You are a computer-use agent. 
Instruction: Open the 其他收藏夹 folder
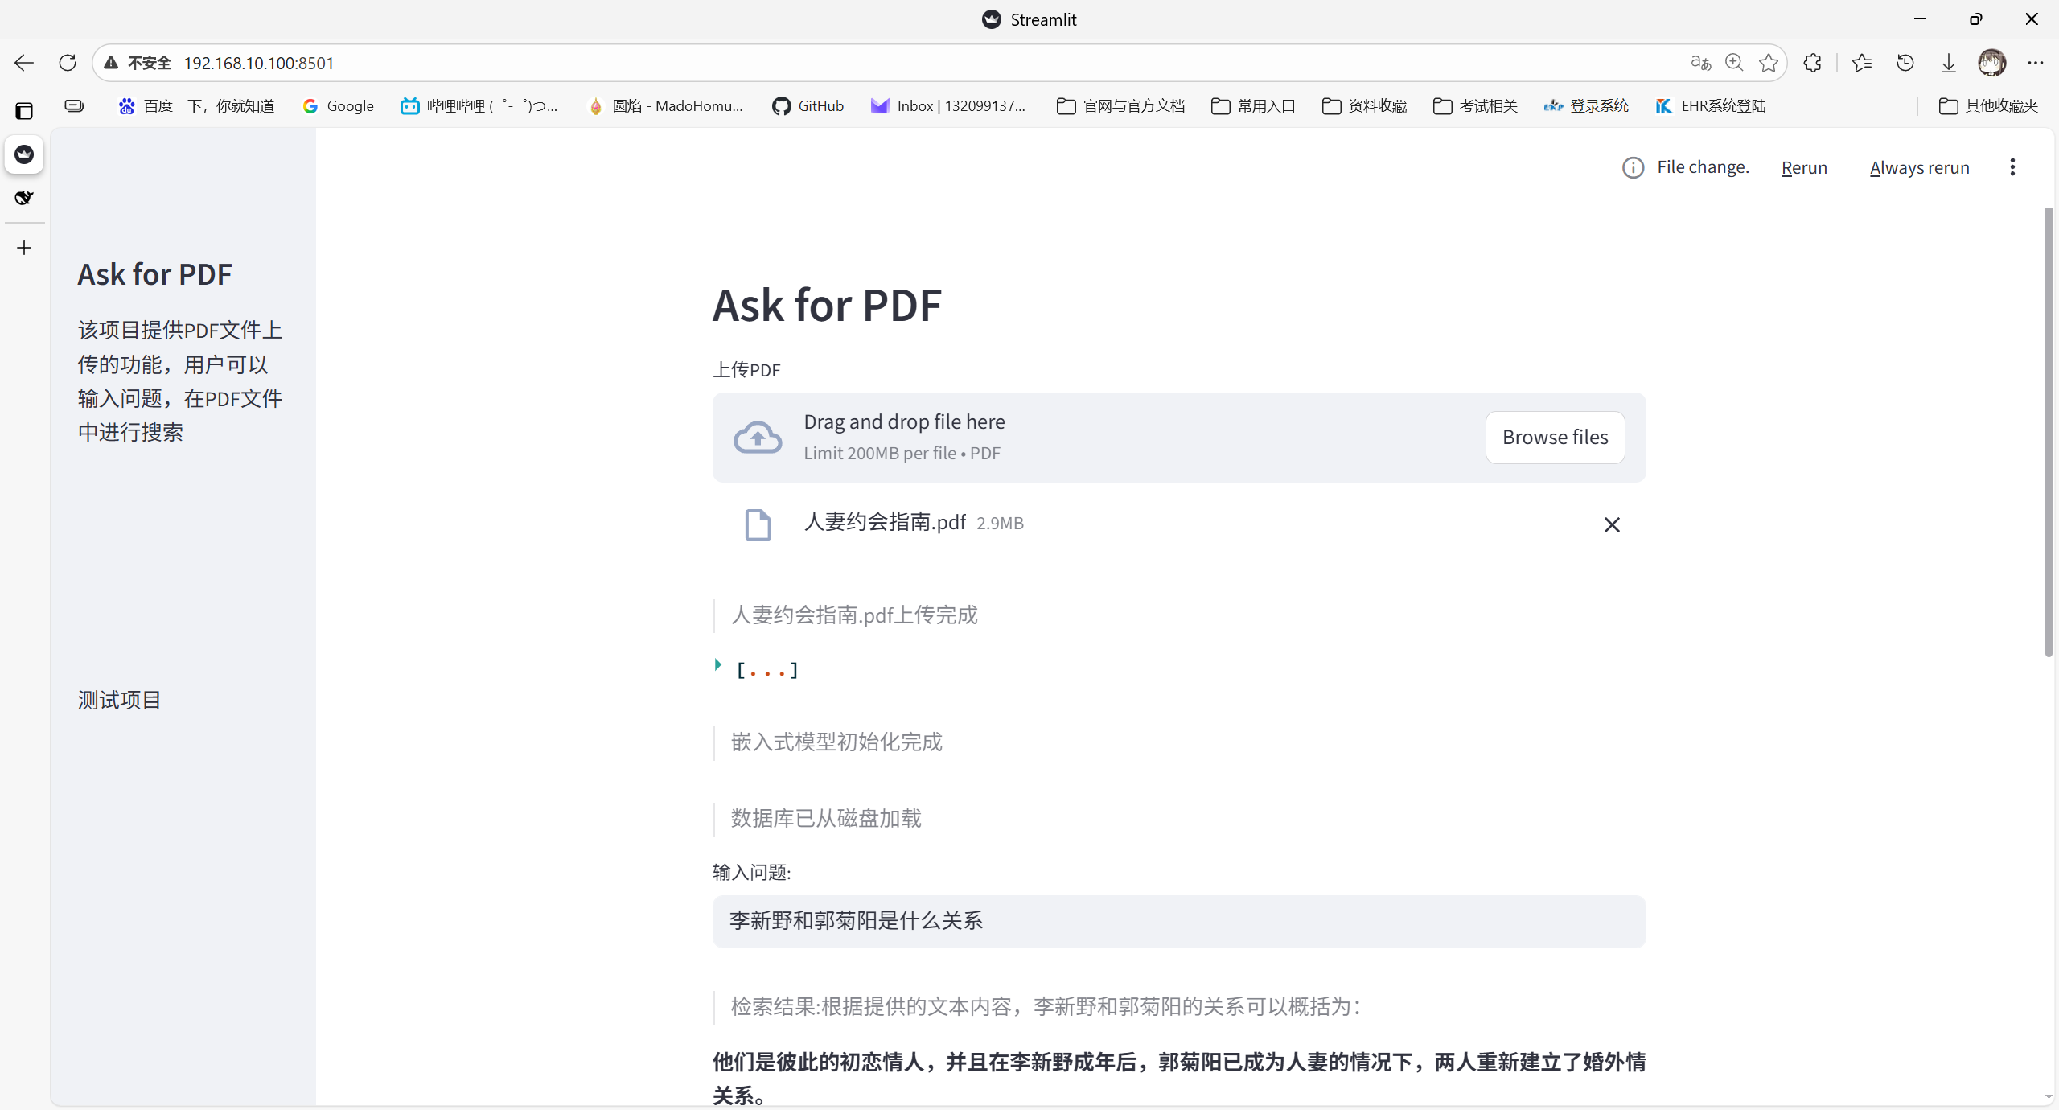pyautogui.click(x=1988, y=105)
